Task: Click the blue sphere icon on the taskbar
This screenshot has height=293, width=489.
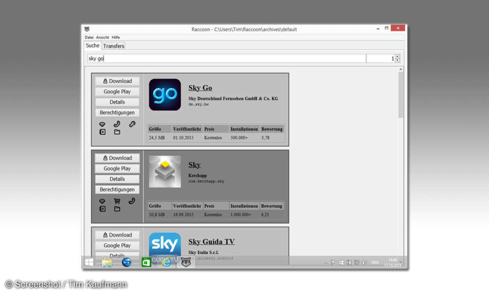Action: pyautogui.click(x=127, y=262)
